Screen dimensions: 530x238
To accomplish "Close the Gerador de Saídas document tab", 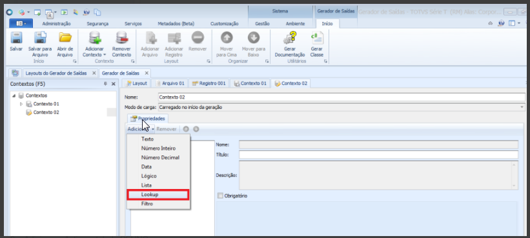I will click(x=147, y=73).
